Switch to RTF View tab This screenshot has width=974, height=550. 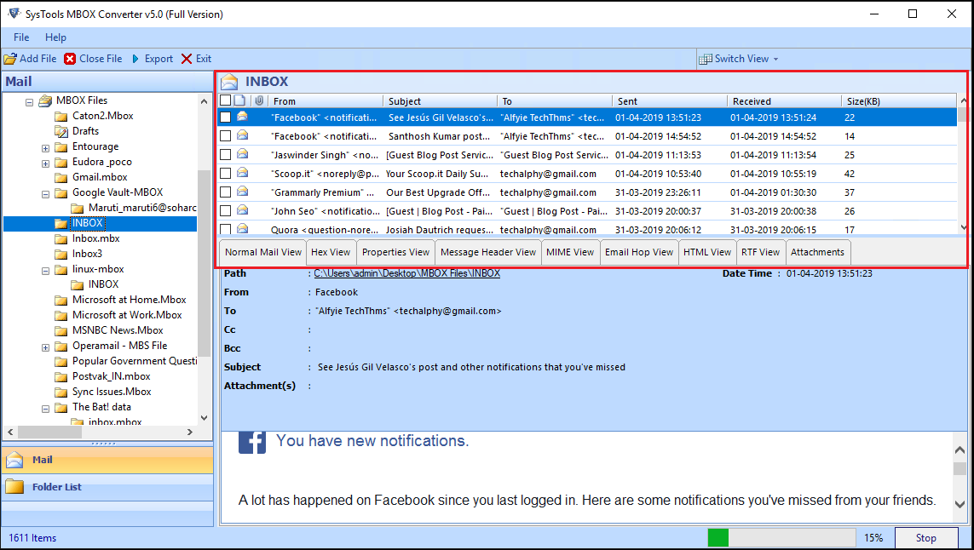click(x=760, y=252)
